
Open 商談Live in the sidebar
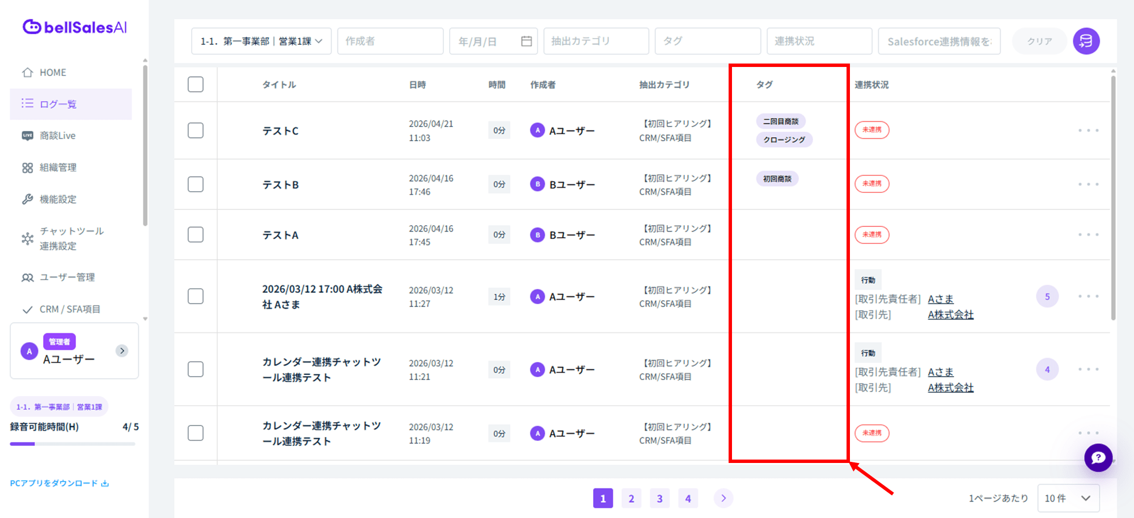[x=57, y=136]
